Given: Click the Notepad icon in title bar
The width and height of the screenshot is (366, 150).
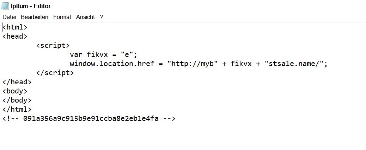Looking at the screenshot, I should (5, 6).
